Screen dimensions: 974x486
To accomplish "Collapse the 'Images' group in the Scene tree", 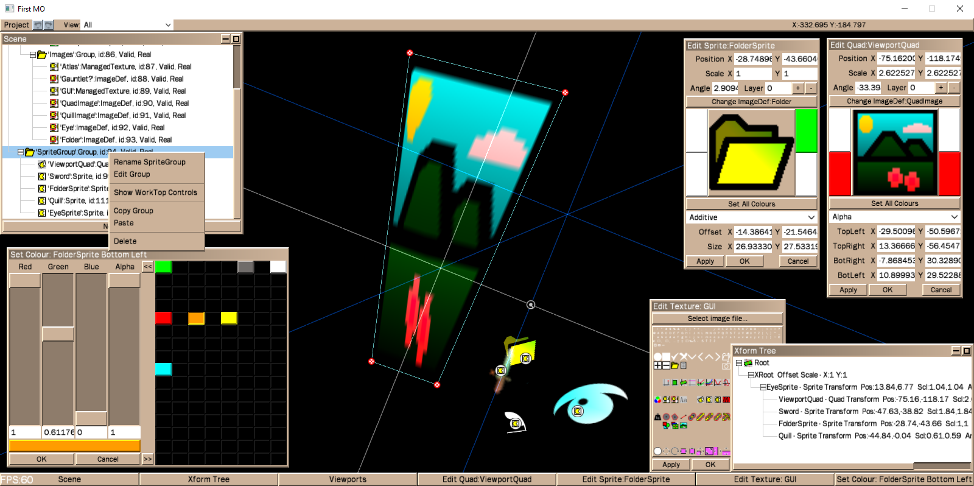I will (33, 55).
